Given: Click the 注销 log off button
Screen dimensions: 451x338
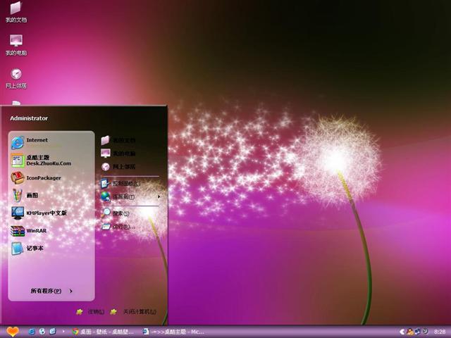Looking at the screenshot, I should [x=90, y=311].
